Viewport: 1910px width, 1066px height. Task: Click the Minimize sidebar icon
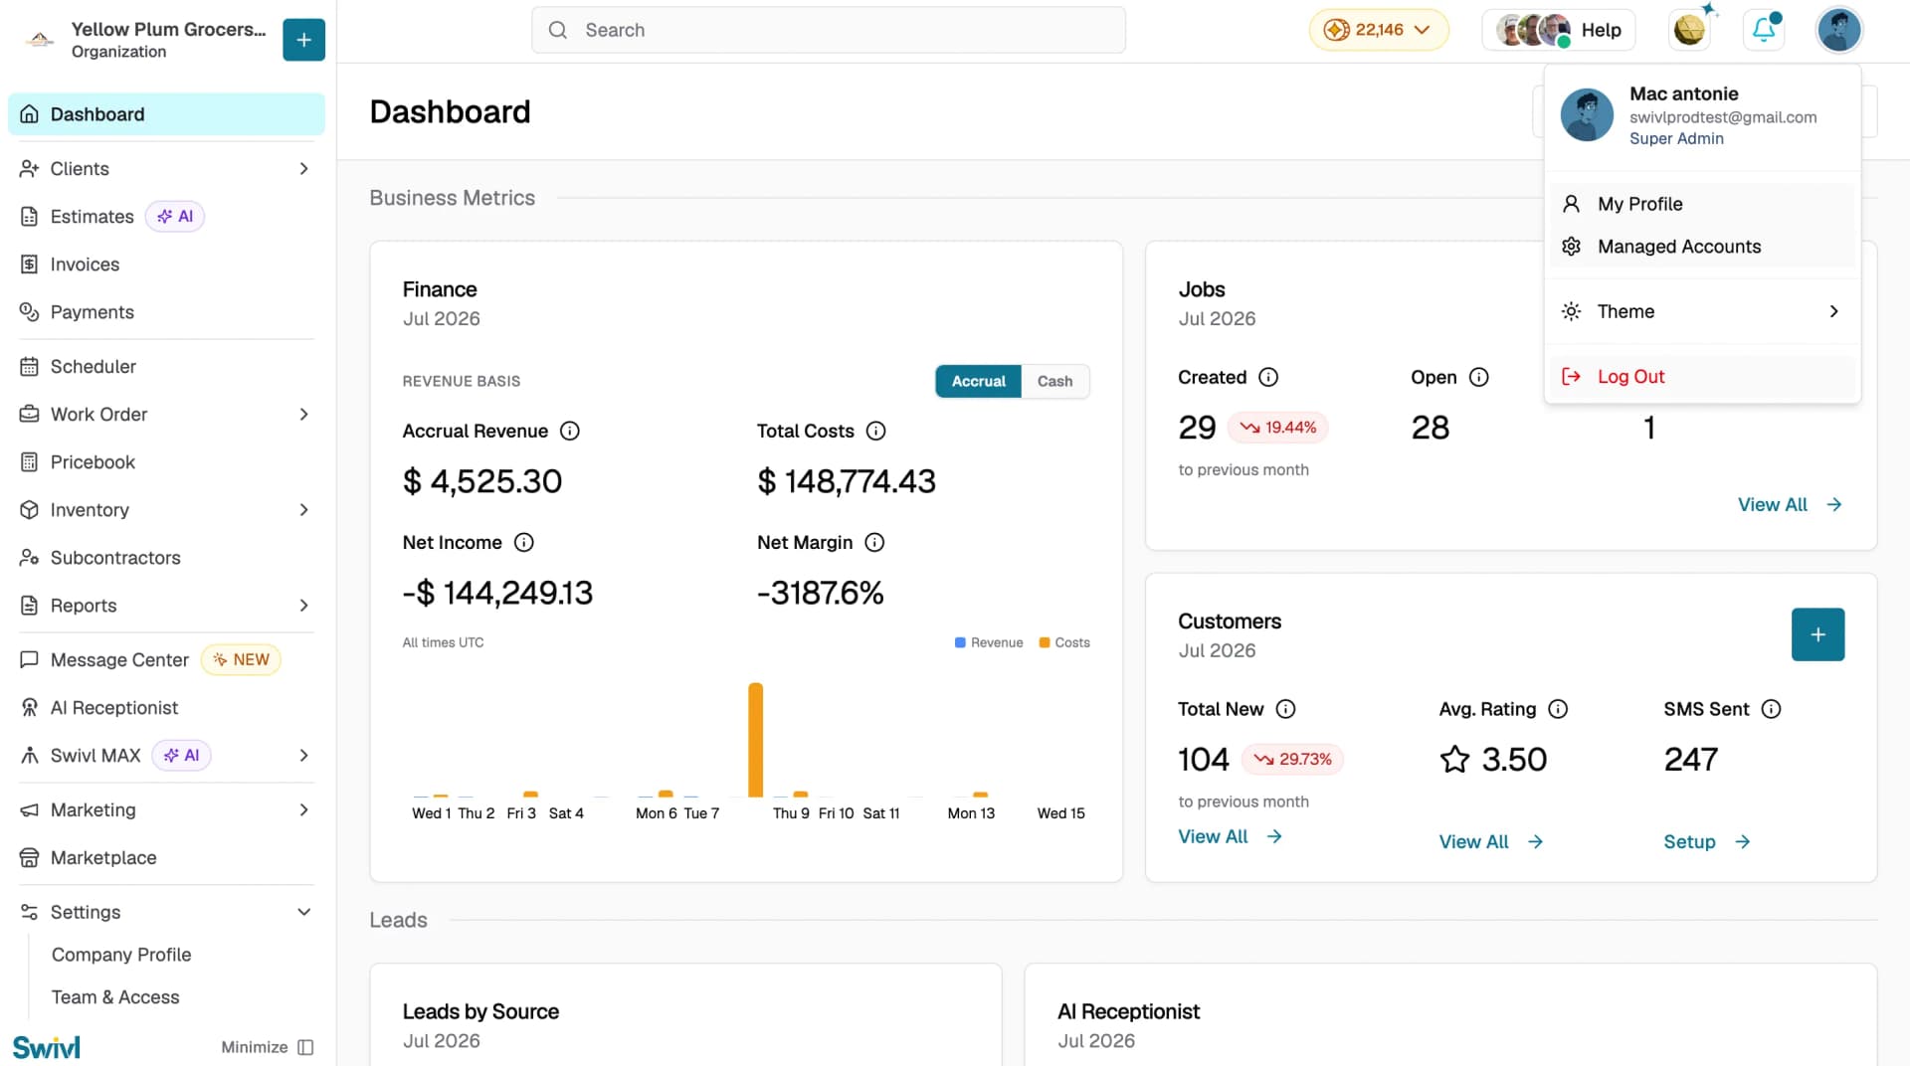[x=305, y=1047]
